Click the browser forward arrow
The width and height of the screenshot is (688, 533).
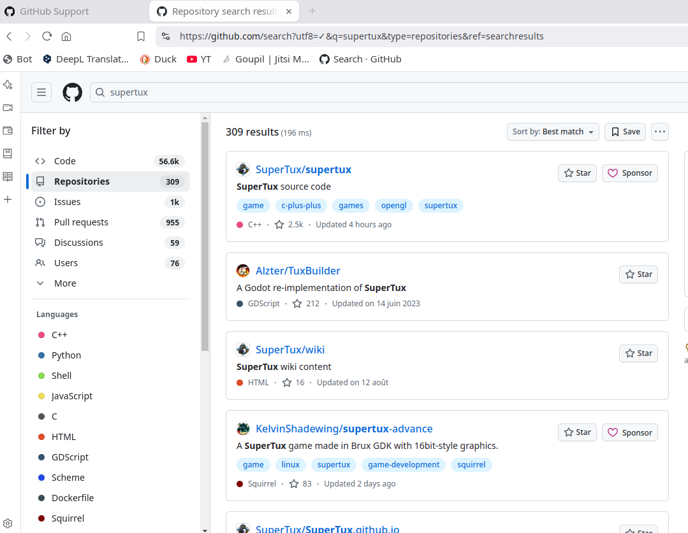[x=27, y=36]
